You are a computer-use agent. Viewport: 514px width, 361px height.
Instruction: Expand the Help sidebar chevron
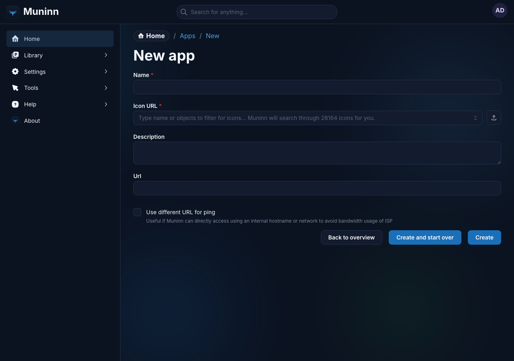[x=106, y=104]
